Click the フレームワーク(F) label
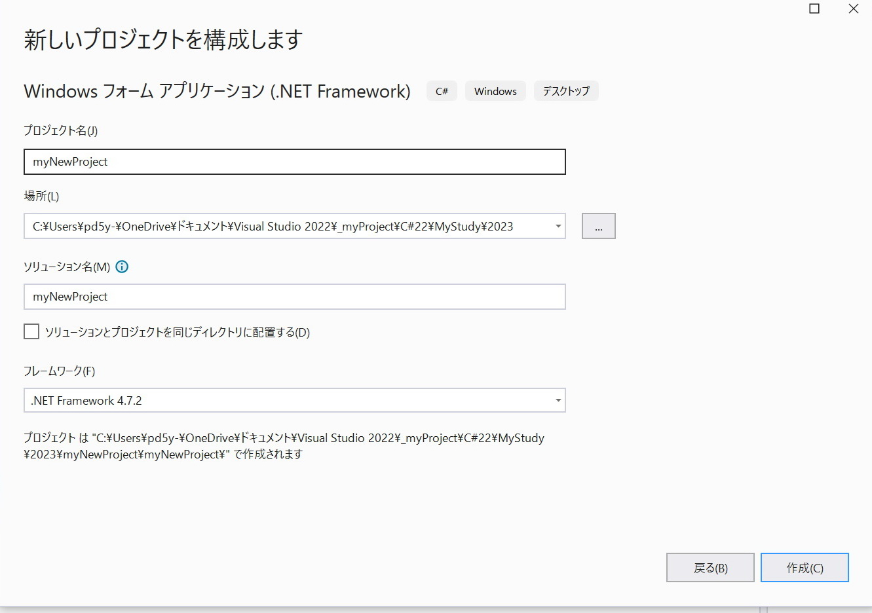The width and height of the screenshot is (872, 613). click(60, 371)
